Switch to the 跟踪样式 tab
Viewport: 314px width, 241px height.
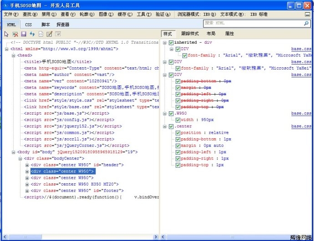190,34
